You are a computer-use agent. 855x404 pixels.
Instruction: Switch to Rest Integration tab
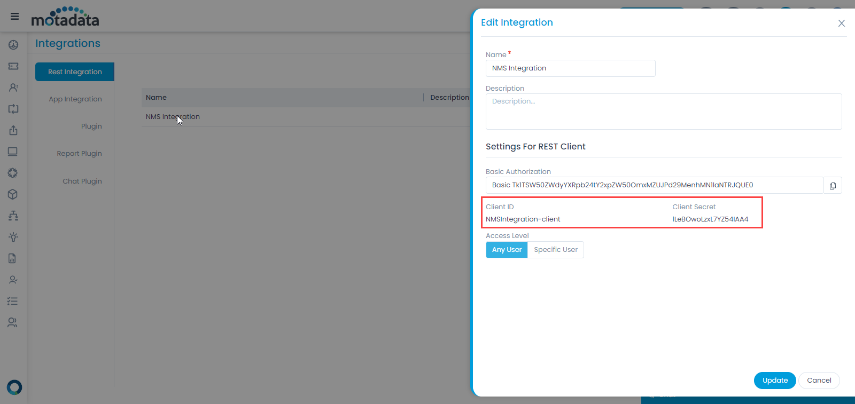(x=75, y=72)
